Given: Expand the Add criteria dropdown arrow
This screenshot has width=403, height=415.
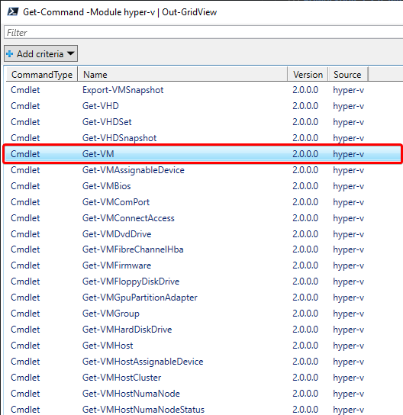Looking at the screenshot, I should [70, 53].
